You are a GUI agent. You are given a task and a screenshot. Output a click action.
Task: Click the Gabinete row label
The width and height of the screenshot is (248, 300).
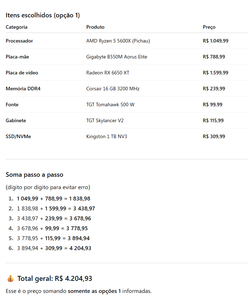pos(16,120)
